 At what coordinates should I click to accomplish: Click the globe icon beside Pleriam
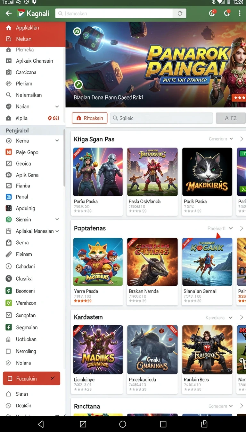click(9, 84)
